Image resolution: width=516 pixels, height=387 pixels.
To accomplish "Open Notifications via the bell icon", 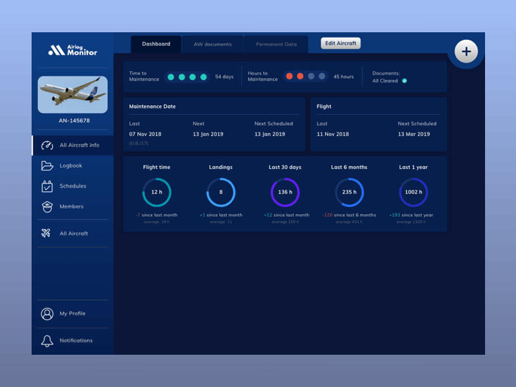I will [x=46, y=341].
